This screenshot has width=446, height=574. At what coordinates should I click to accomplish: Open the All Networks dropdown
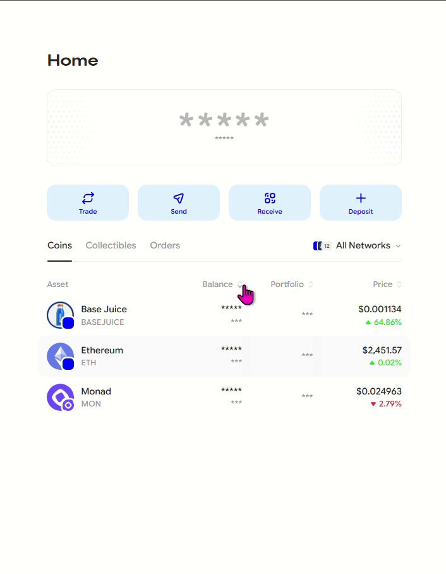[357, 246]
